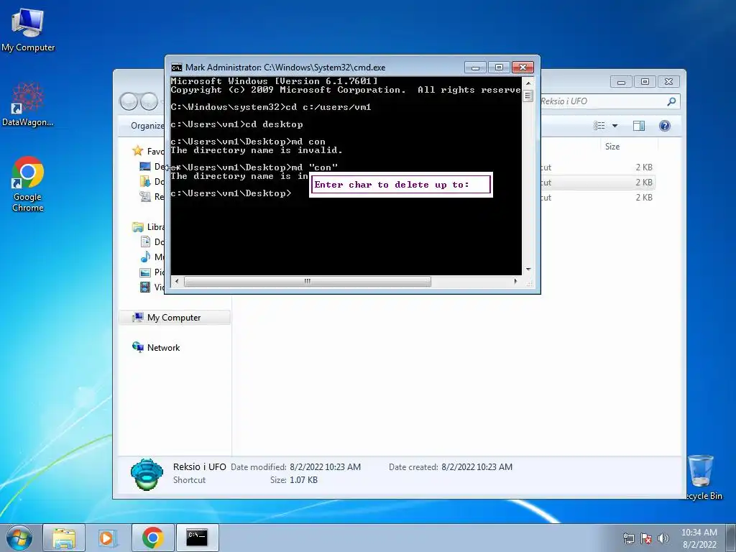Click the Videos library film icon
Image resolution: width=736 pixels, height=552 pixels.
coord(145,287)
